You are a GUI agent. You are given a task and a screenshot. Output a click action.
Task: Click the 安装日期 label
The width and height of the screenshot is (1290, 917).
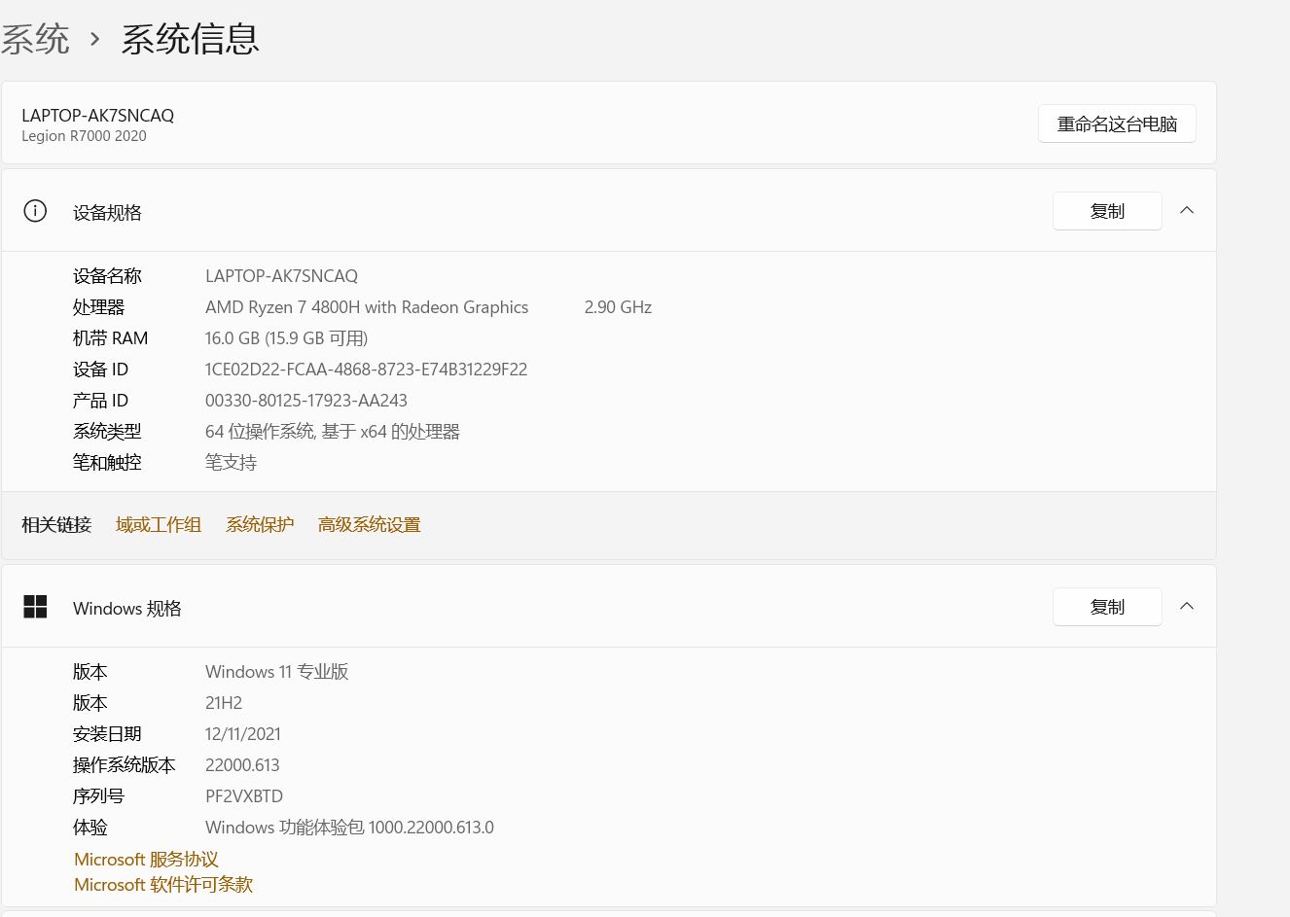pyautogui.click(x=107, y=734)
